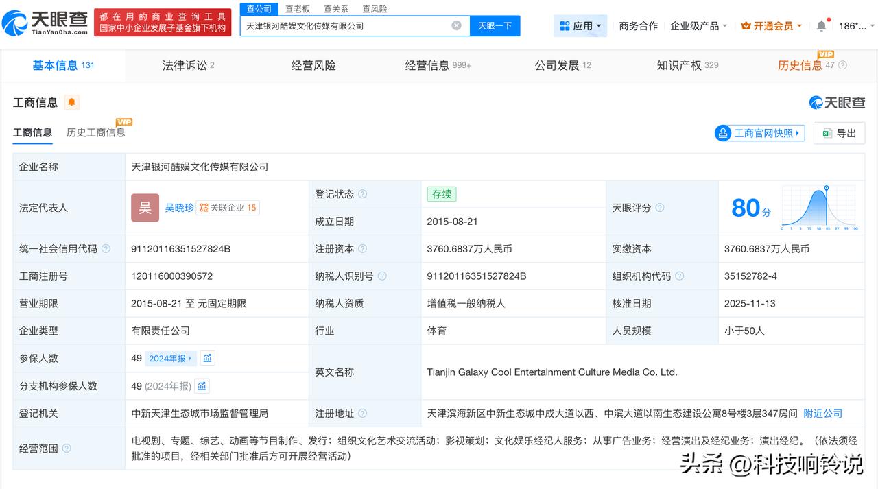The image size is (878, 489).
Task: Click help icon next to 经营范围
Action: tap(67, 448)
